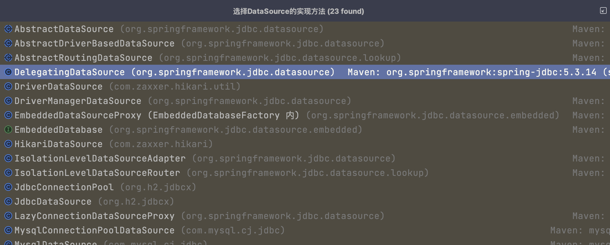The image size is (610, 245).
Task: Click the DriverDataSource class icon
Action: 8,86
